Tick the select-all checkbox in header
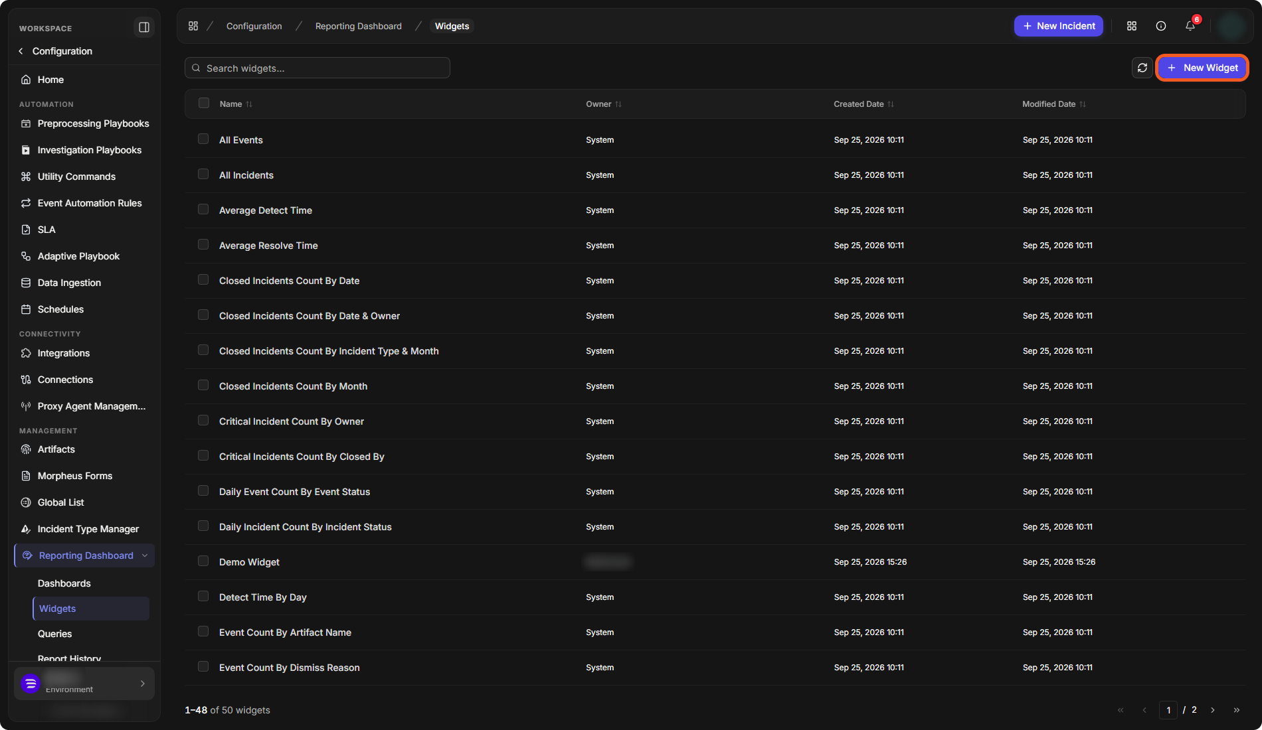The image size is (1262, 730). (x=204, y=103)
